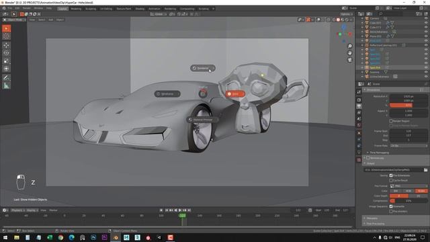Toggle visibility eye for Plane.002 row
This screenshot has height=242, width=430.
426,36
